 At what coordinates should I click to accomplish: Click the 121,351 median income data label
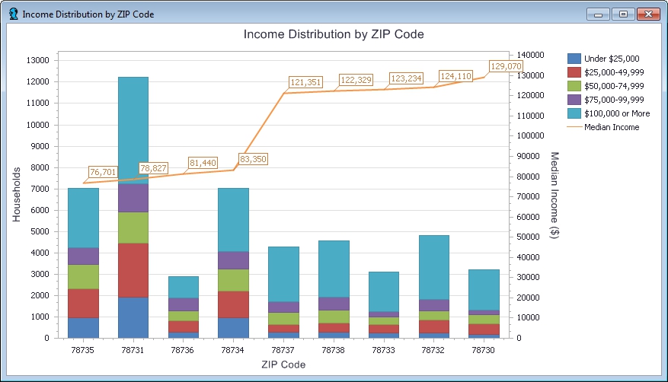click(x=305, y=82)
